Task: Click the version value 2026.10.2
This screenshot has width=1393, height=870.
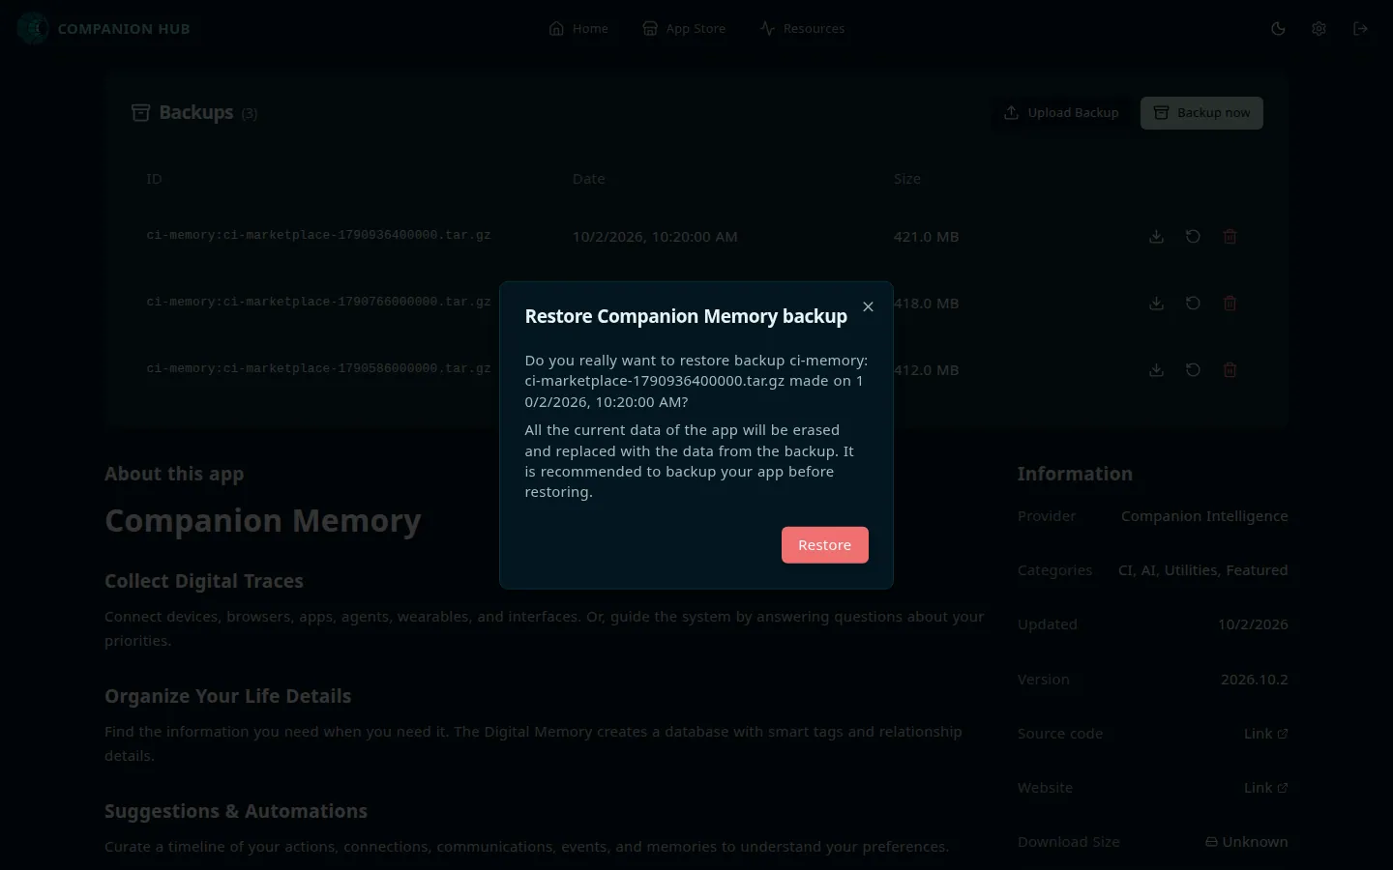Action: [1254, 680]
